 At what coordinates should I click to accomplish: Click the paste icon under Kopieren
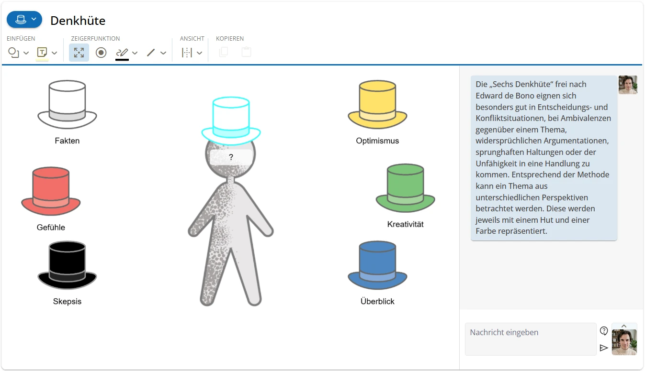coord(246,53)
